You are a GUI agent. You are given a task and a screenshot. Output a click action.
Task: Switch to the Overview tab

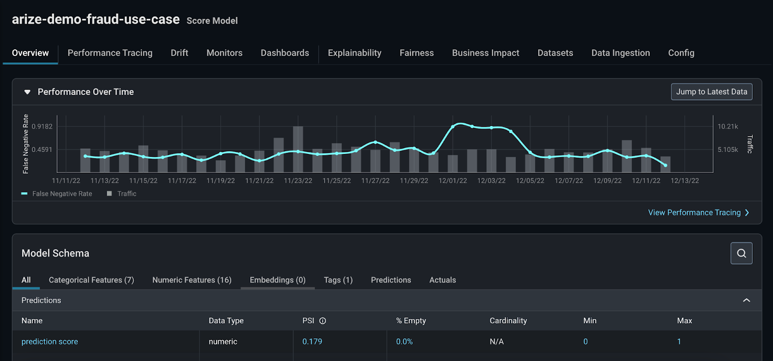pyautogui.click(x=30, y=53)
